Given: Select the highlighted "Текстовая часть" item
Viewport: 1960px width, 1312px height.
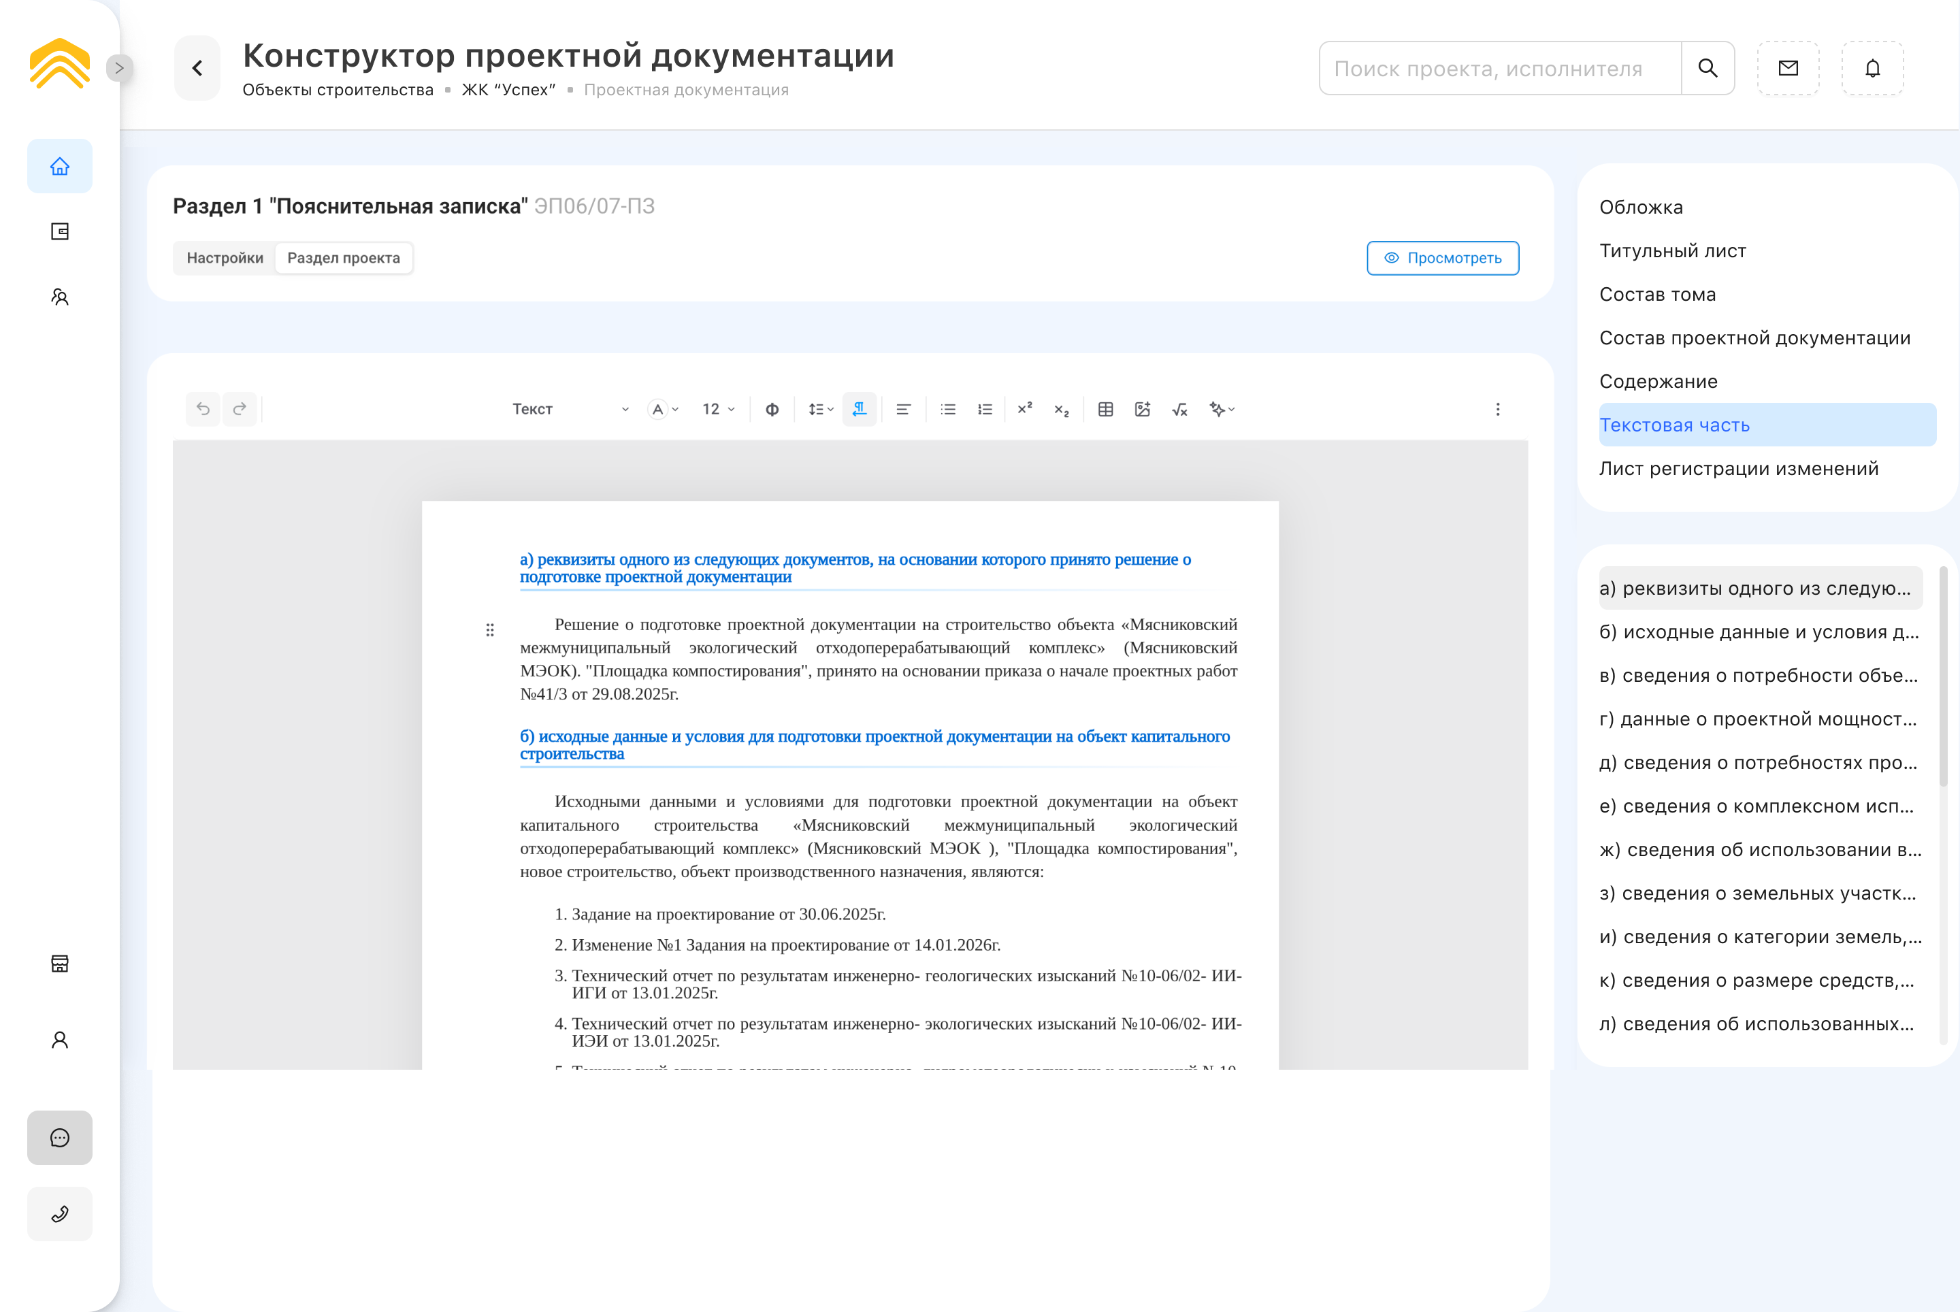Looking at the screenshot, I should (x=1767, y=425).
